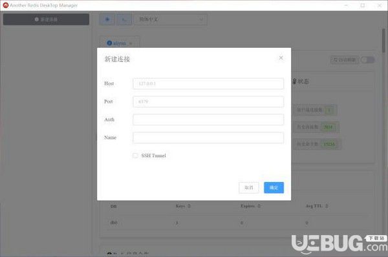Select the Auth password field
The height and width of the screenshot is (257, 388).
(x=208, y=119)
